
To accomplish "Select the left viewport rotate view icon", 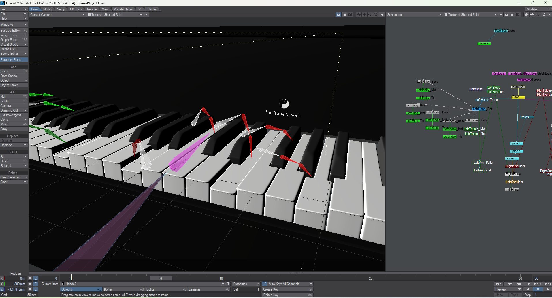I will [x=370, y=15].
